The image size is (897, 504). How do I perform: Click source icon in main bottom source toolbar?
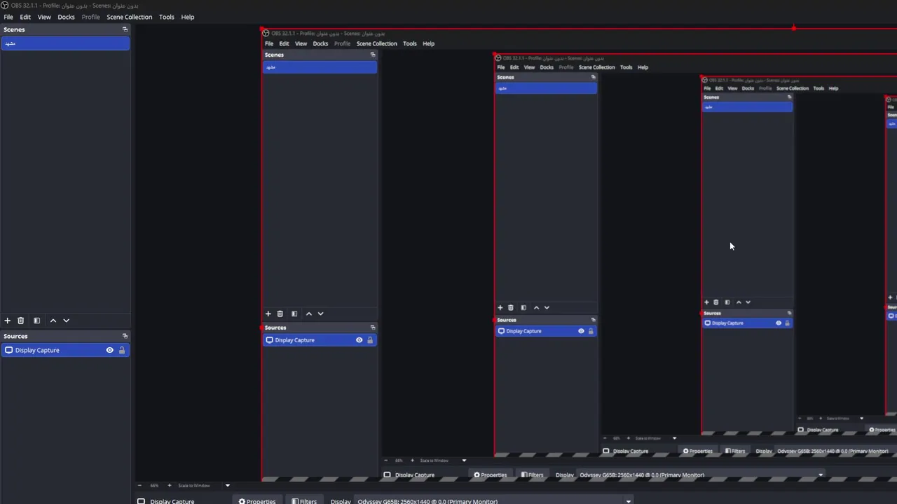point(141,501)
